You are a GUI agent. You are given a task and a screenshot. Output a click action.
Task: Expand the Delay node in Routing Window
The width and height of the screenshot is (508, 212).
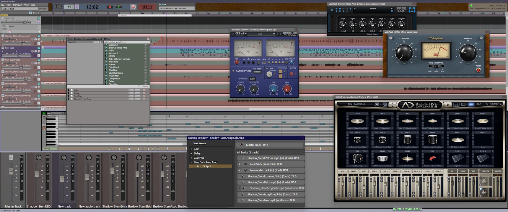point(191,153)
